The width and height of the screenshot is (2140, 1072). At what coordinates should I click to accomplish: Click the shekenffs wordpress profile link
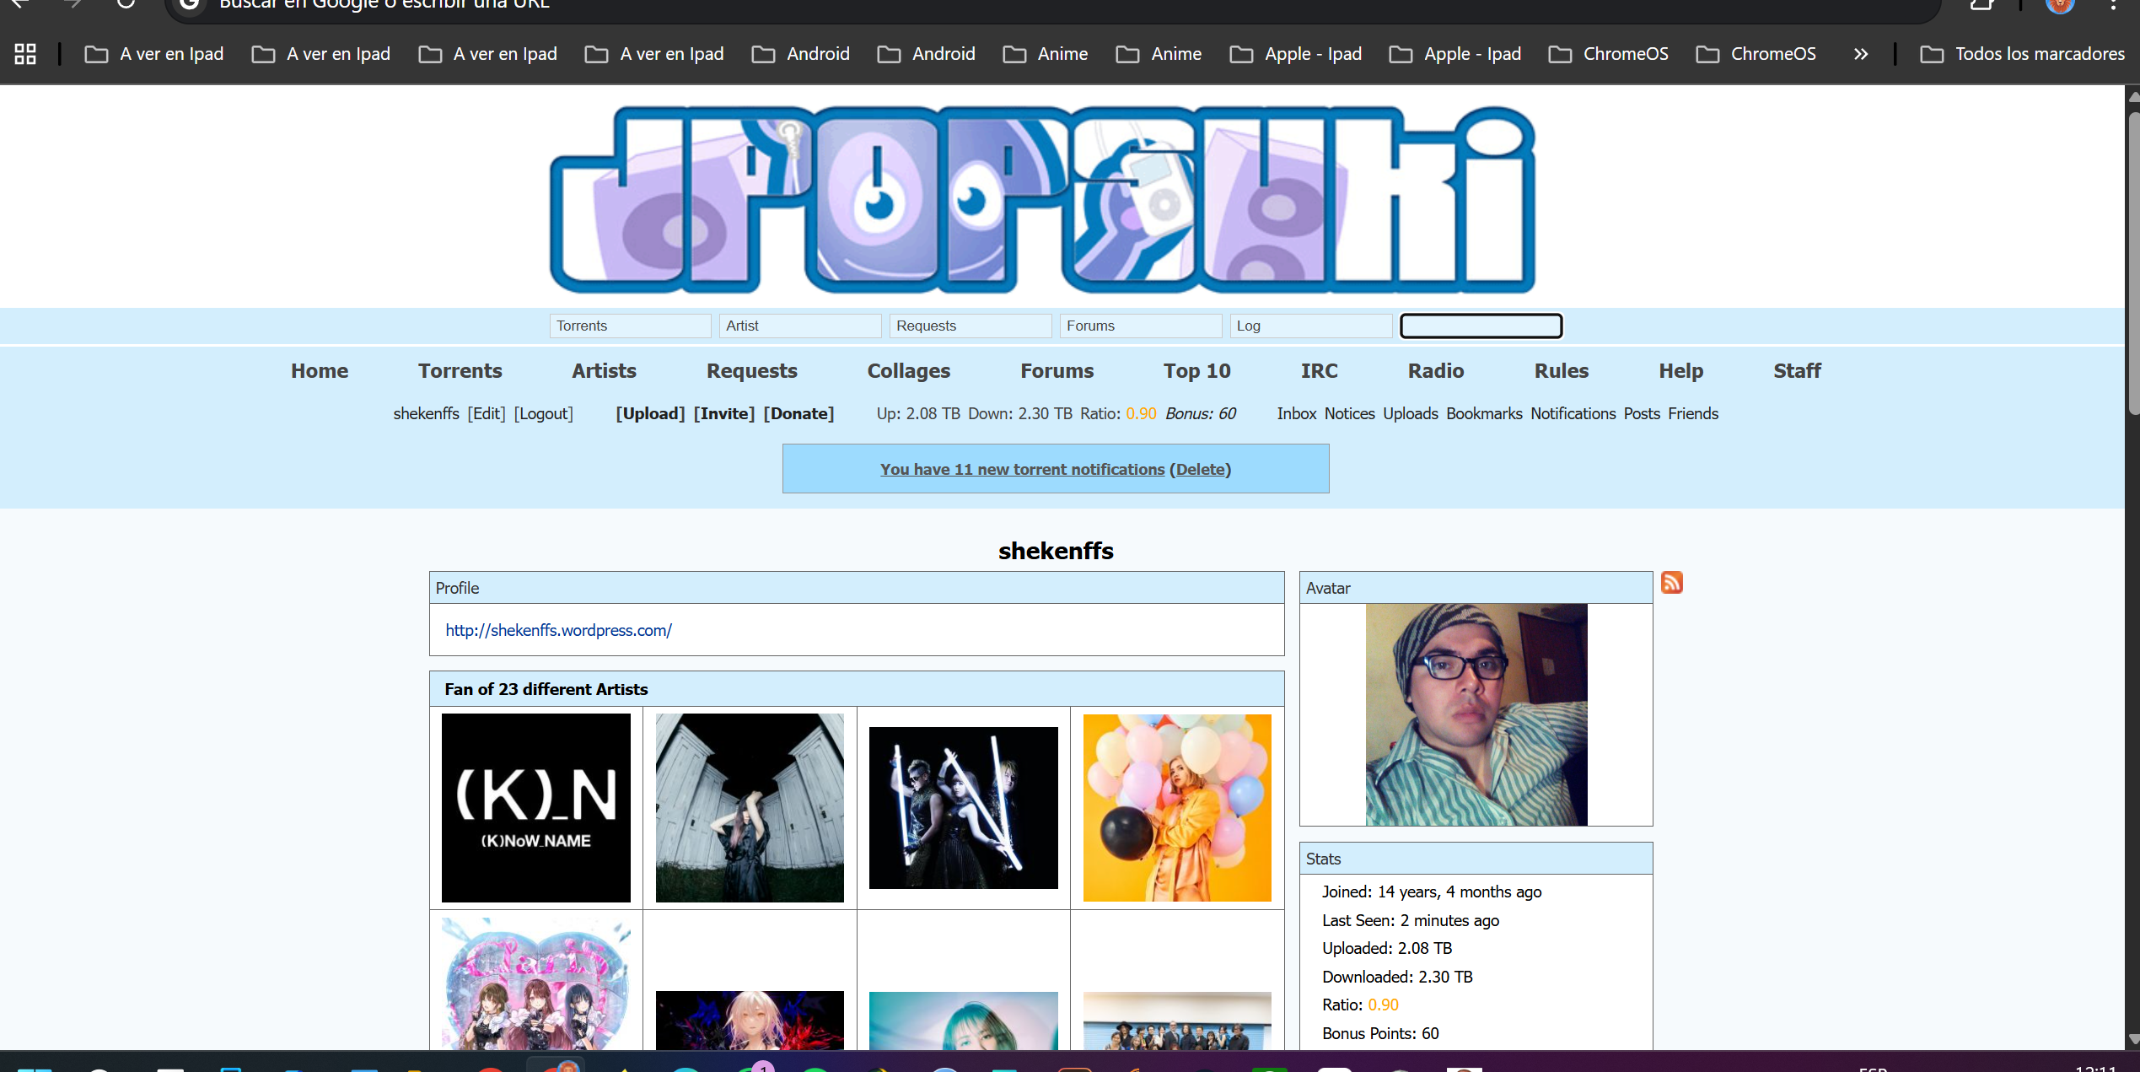(558, 630)
